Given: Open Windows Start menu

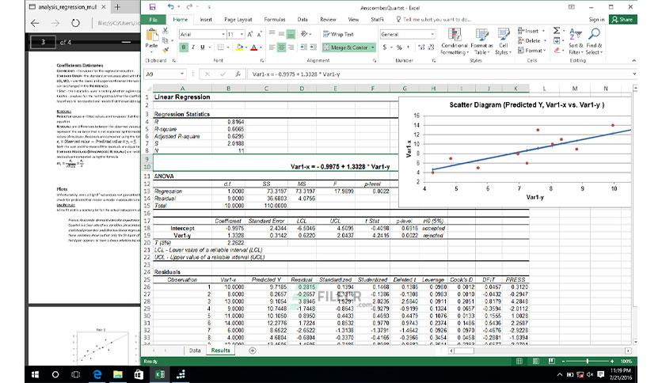Looking at the screenshot, I should click(36, 374).
